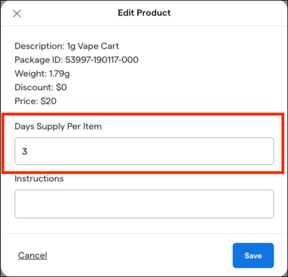Screen dimensions: 288x277
Task: Click the Instructions label
Action: [39, 178]
